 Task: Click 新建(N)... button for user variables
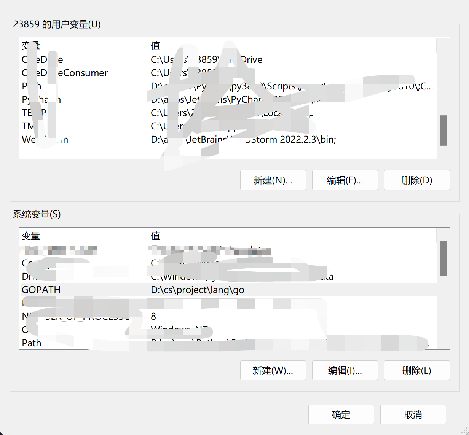tap(273, 180)
